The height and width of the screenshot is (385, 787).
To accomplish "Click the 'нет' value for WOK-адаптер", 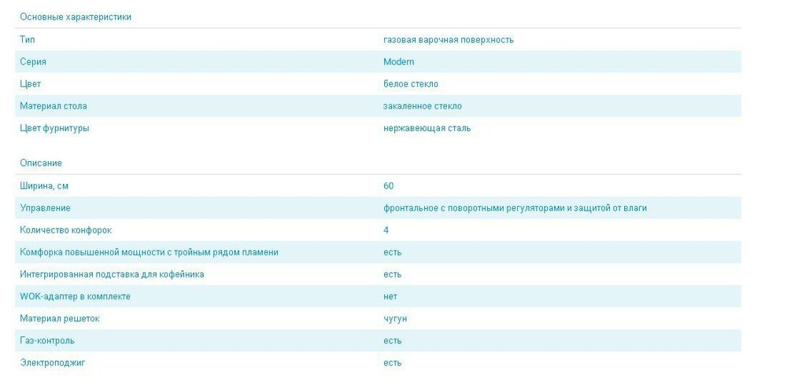I will click(x=390, y=296).
